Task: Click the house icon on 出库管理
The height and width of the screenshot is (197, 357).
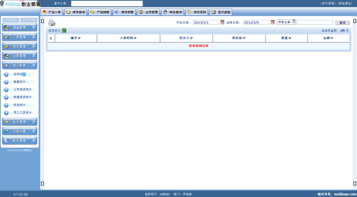Action: click(x=7, y=56)
